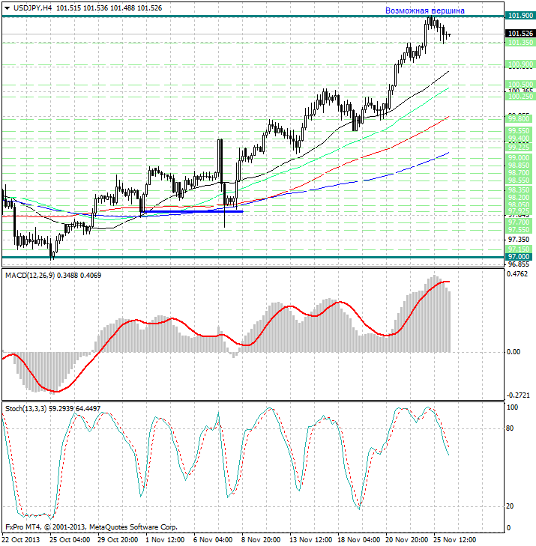536x546 pixels.
Task: Click the 1 Nov 12:00 time label
Action: point(164,539)
